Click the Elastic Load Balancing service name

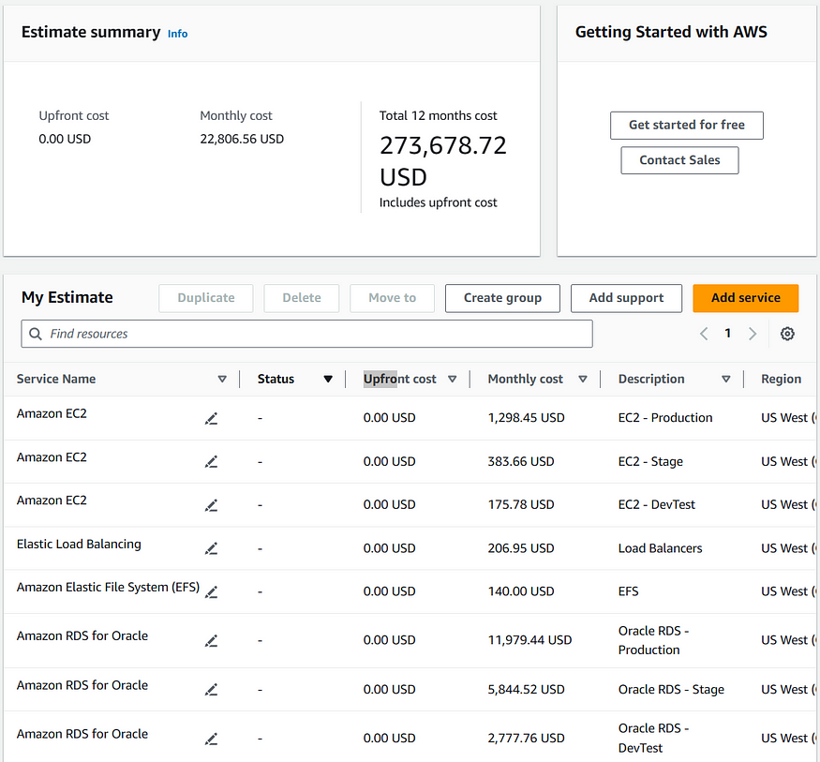tap(79, 545)
